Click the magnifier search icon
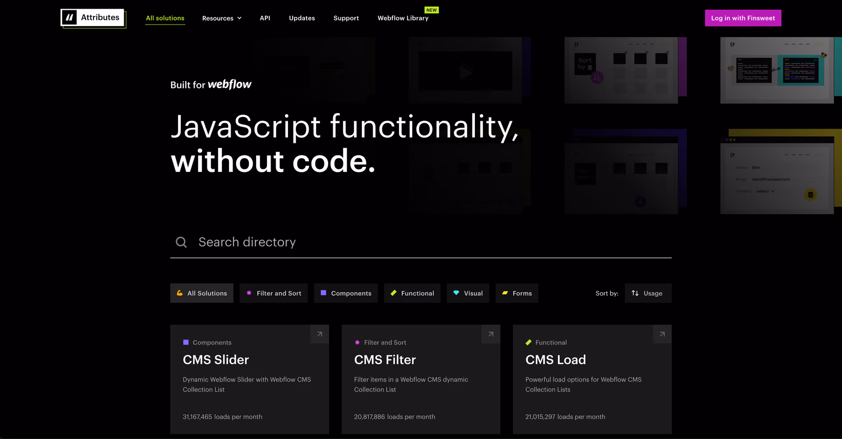This screenshot has width=842, height=439. click(x=181, y=242)
